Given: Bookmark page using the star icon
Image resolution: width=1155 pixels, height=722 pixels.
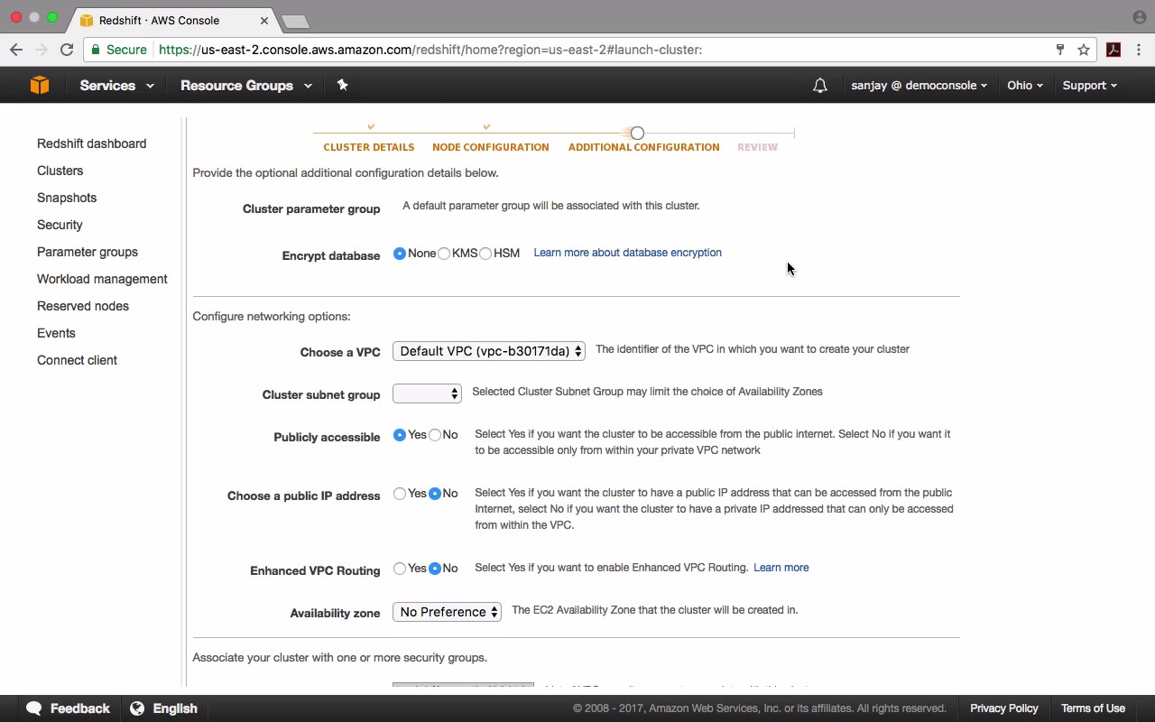Looking at the screenshot, I should (1084, 50).
